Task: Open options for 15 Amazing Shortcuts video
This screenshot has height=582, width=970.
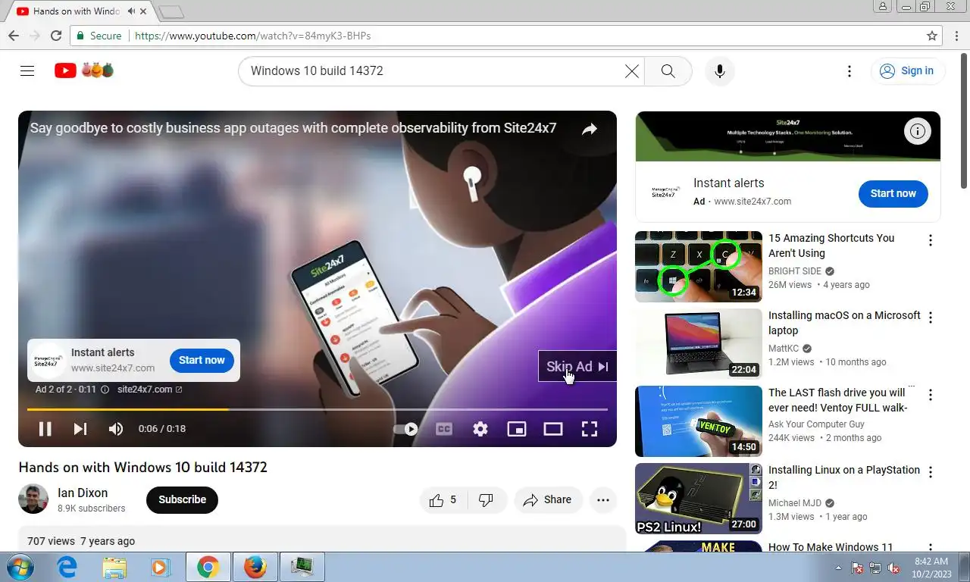Action: tap(930, 240)
